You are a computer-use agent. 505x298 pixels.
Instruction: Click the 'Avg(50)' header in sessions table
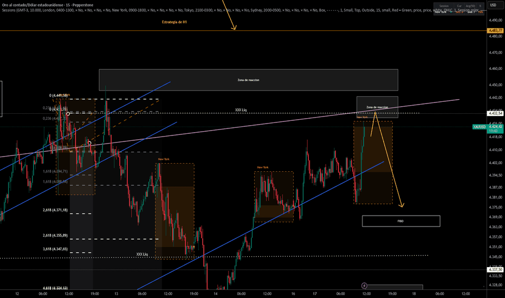coord(470,6)
